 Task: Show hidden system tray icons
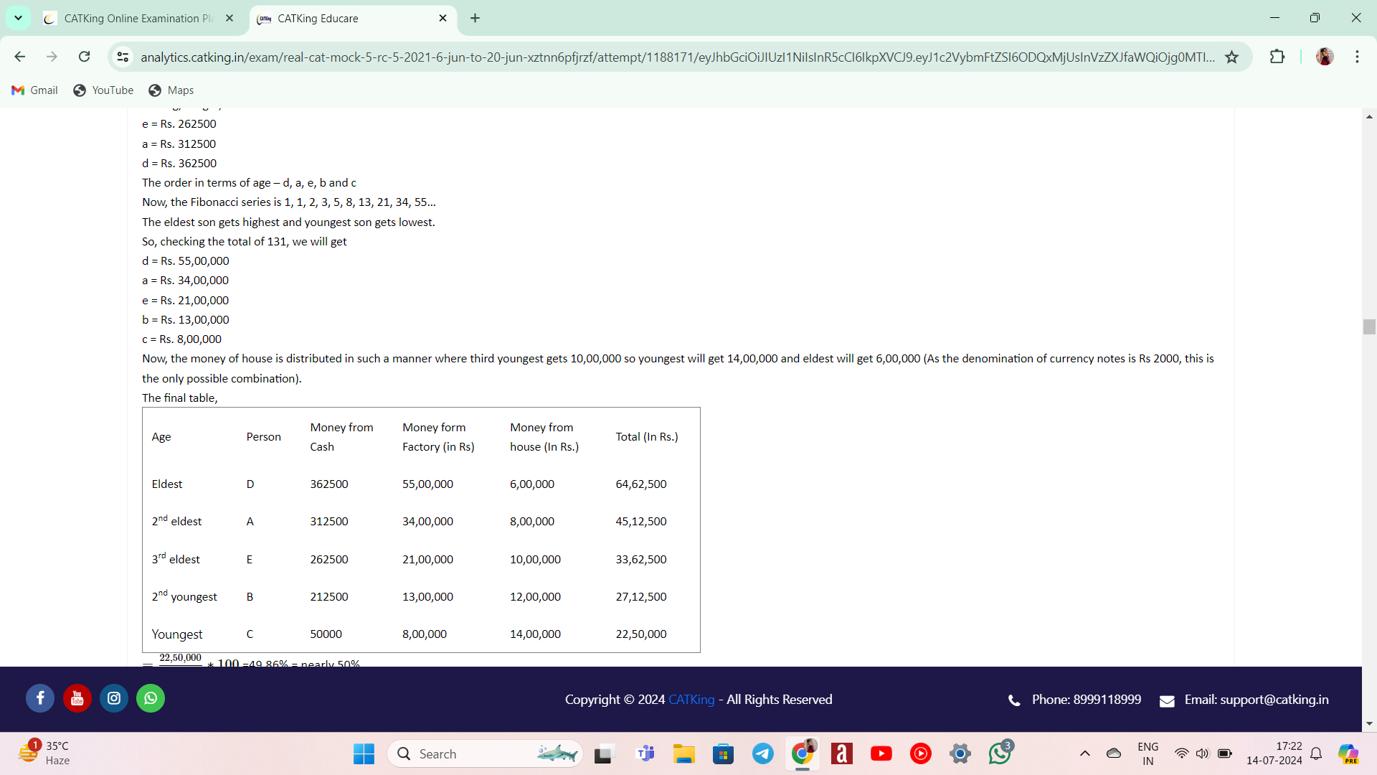tap(1084, 753)
